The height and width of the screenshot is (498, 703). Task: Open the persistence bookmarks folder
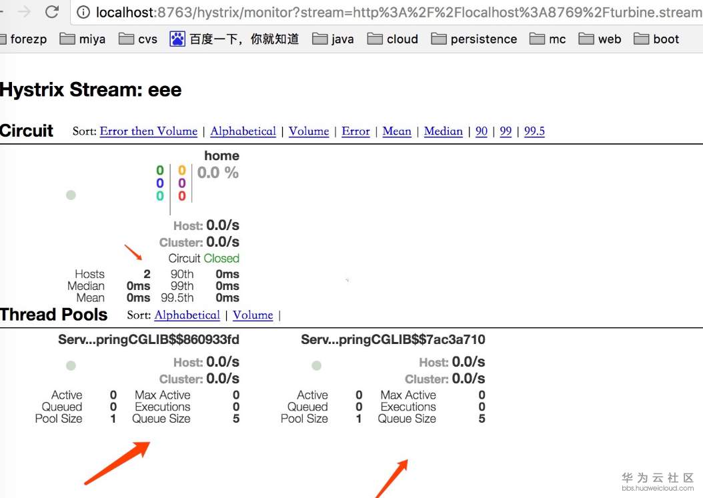click(474, 39)
